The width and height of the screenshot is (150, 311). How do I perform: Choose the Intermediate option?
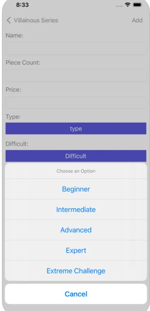pos(76,210)
